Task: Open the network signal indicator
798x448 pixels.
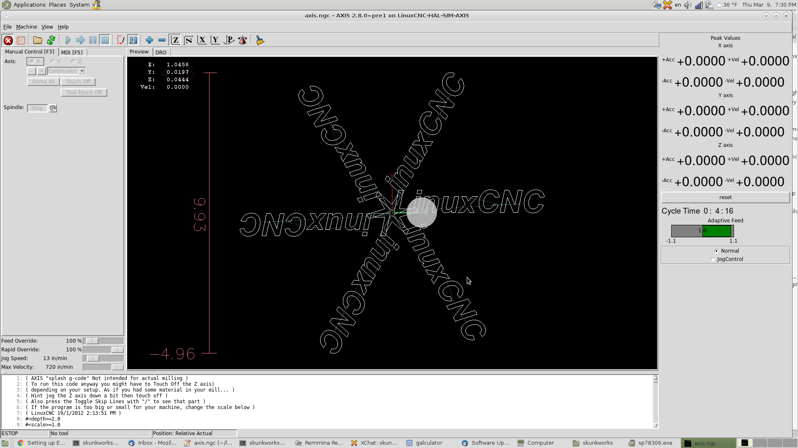Action: pos(699,5)
